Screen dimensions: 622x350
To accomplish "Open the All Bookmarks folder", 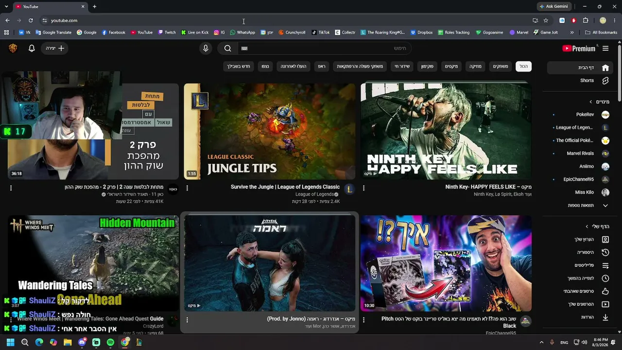I will click(x=601, y=33).
